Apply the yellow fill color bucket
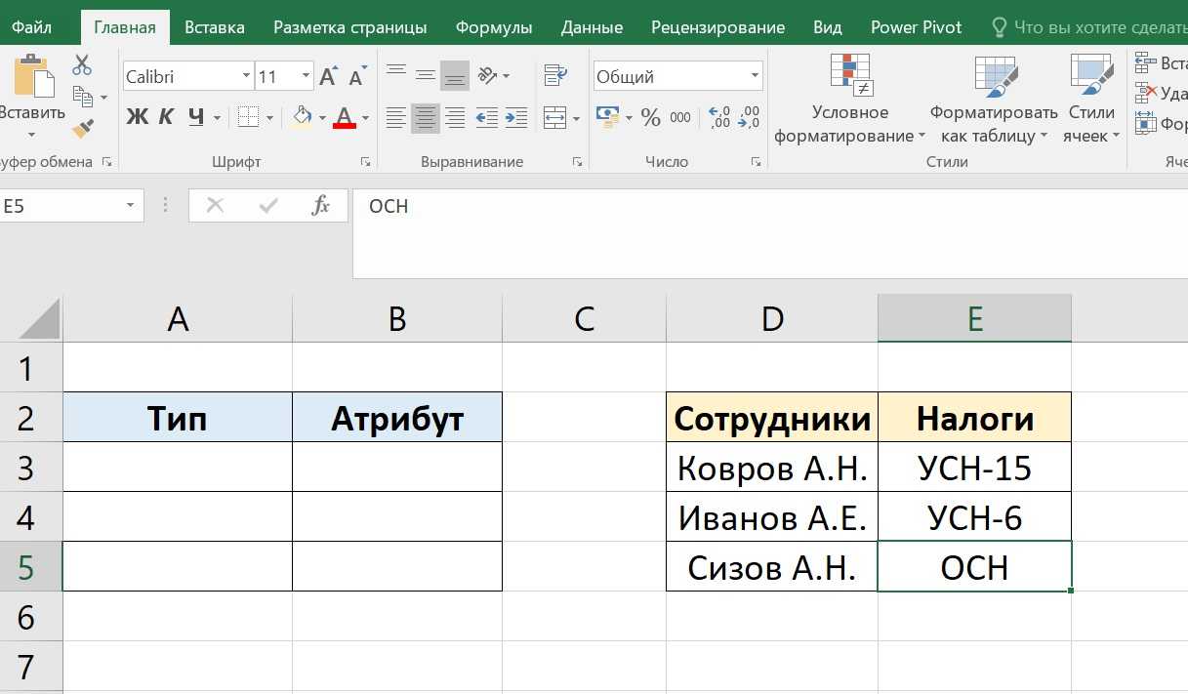 [303, 118]
